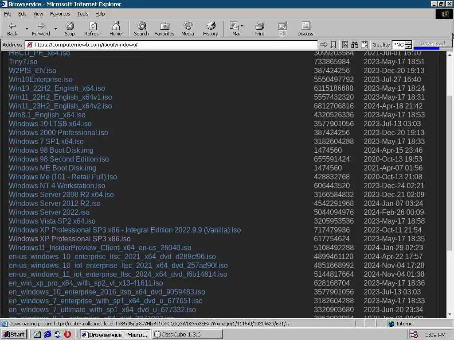Open Windows 2000 Professional.iso link
The image size is (454, 340).
[x=58, y=132]
